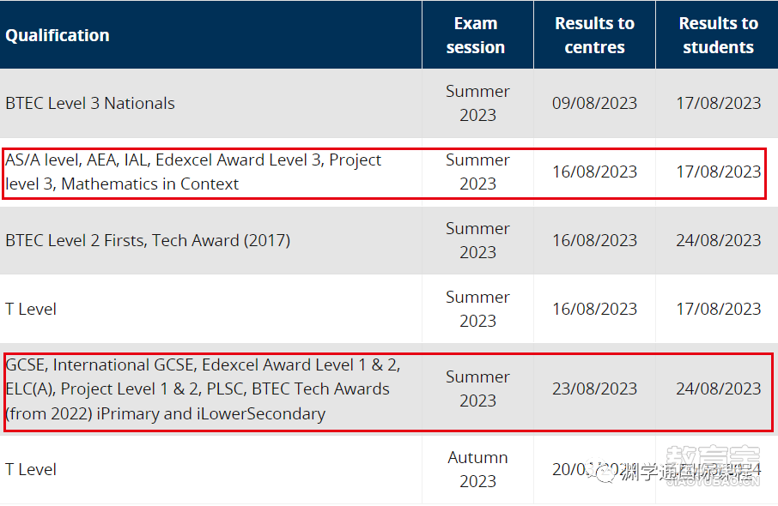Select the BTEC Level 3 Nationals cell

[x=90, y=103]
